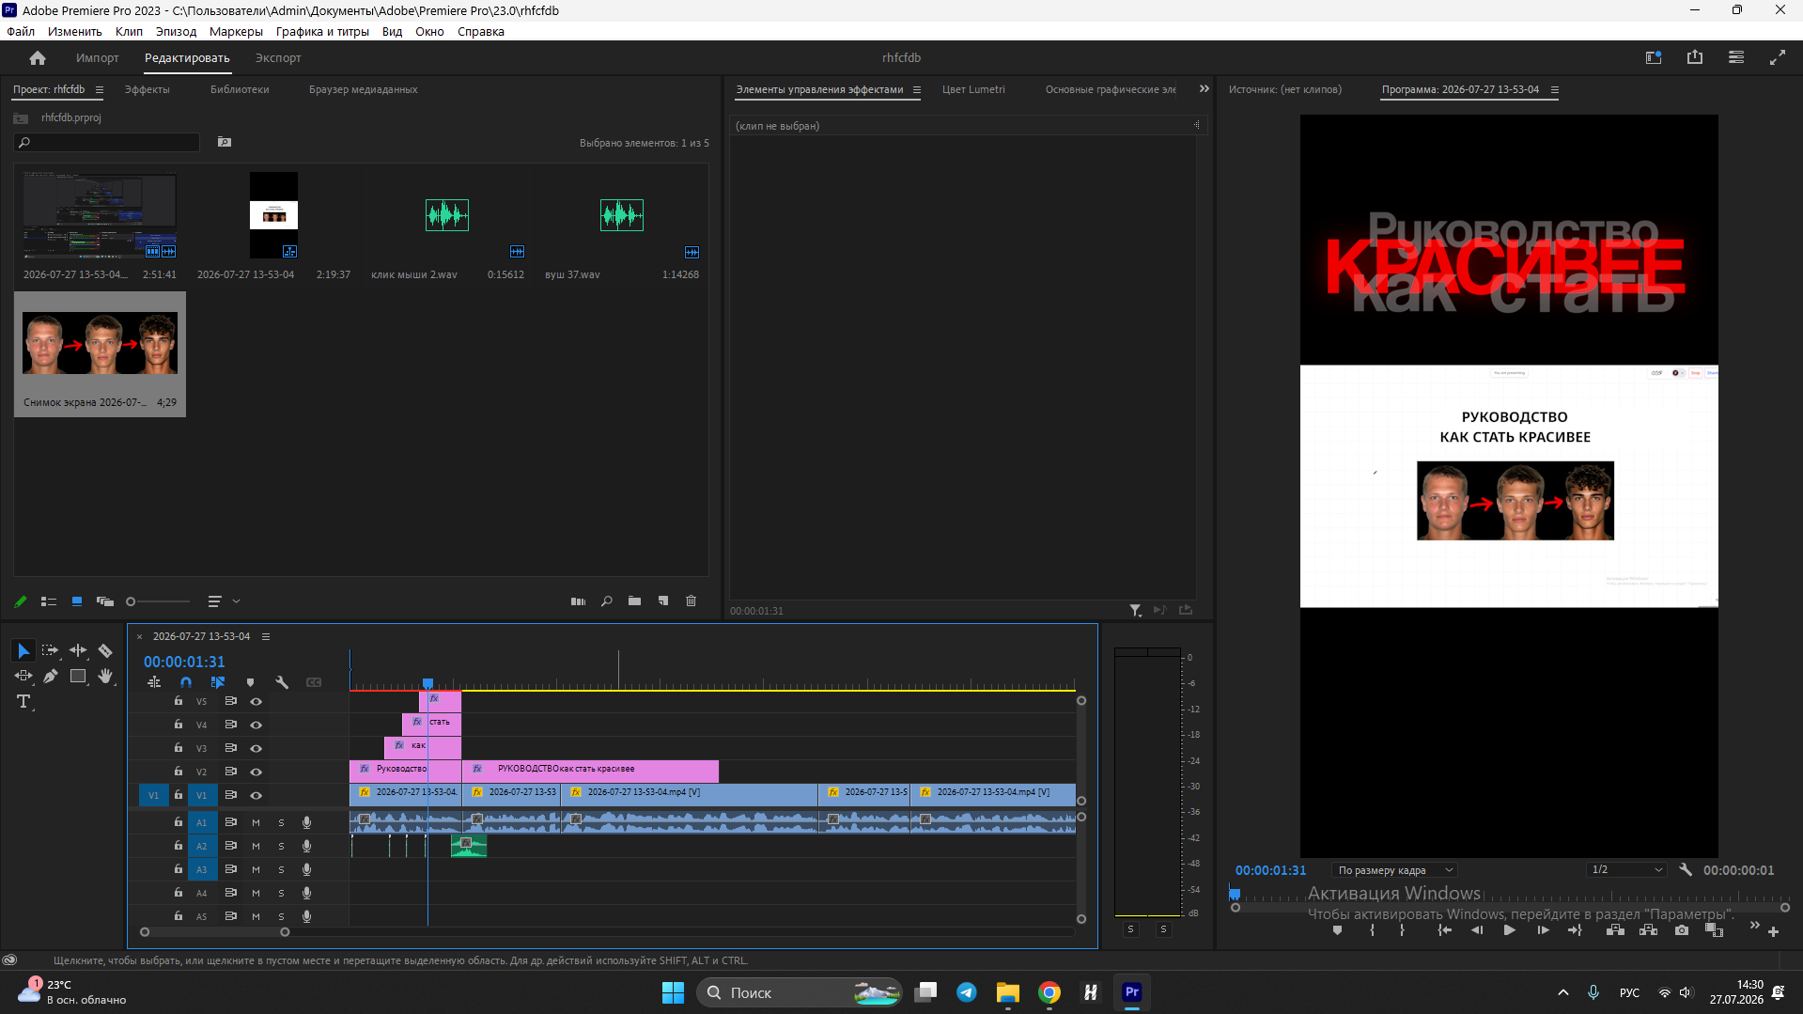This screenshot has width=1803, height=1014.
Task: Play the program monitor sequence
Action: coord(1509,930)
